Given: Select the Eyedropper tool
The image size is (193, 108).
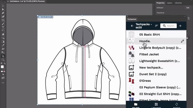Looking at the screenshot, I should point(3,45).
